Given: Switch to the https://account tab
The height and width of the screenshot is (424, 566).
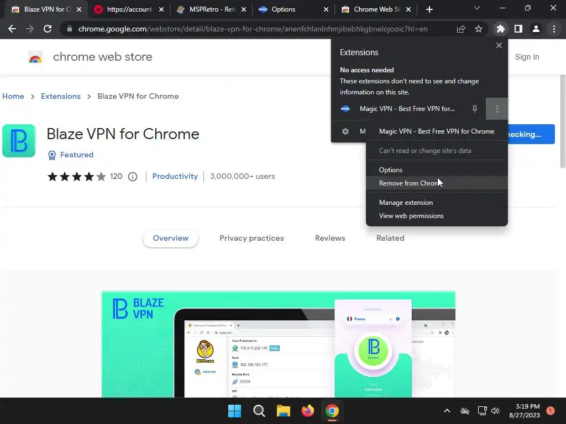Looking at the screenshot, I should pos(129,9).
